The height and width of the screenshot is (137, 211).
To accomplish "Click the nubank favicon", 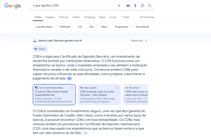I will tap(82, 88).
